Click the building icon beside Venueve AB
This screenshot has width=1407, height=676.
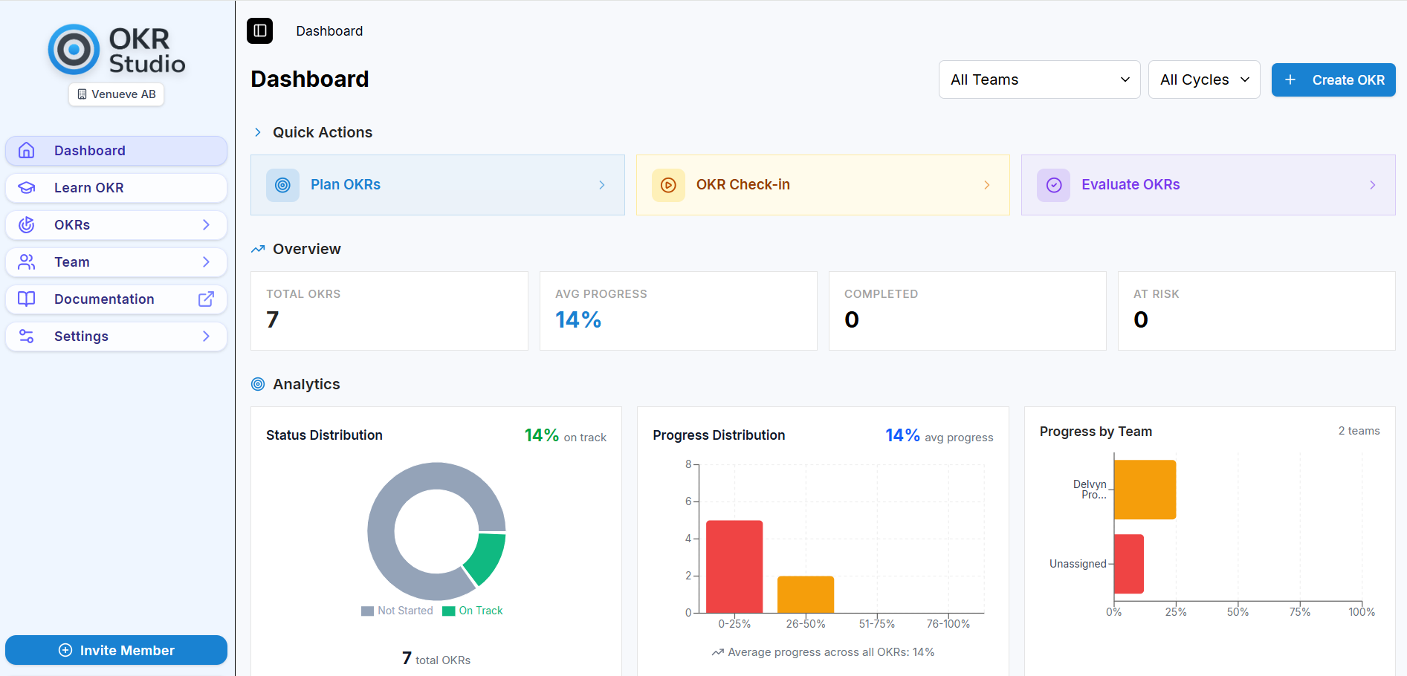82,94
